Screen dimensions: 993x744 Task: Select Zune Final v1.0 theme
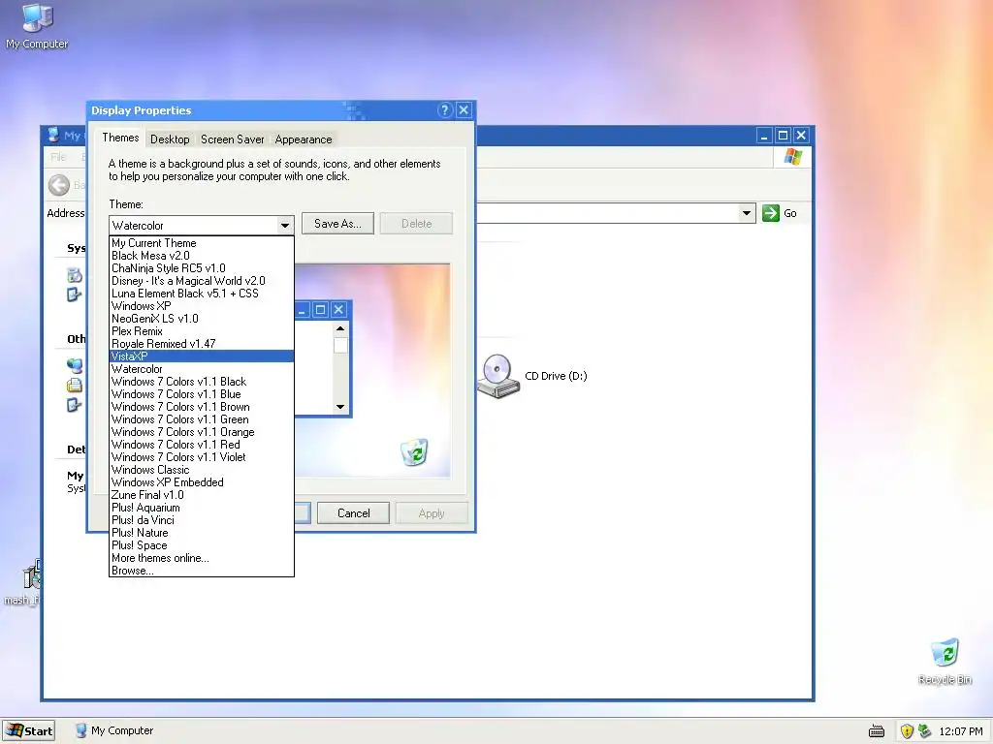[x=202, y=495]
